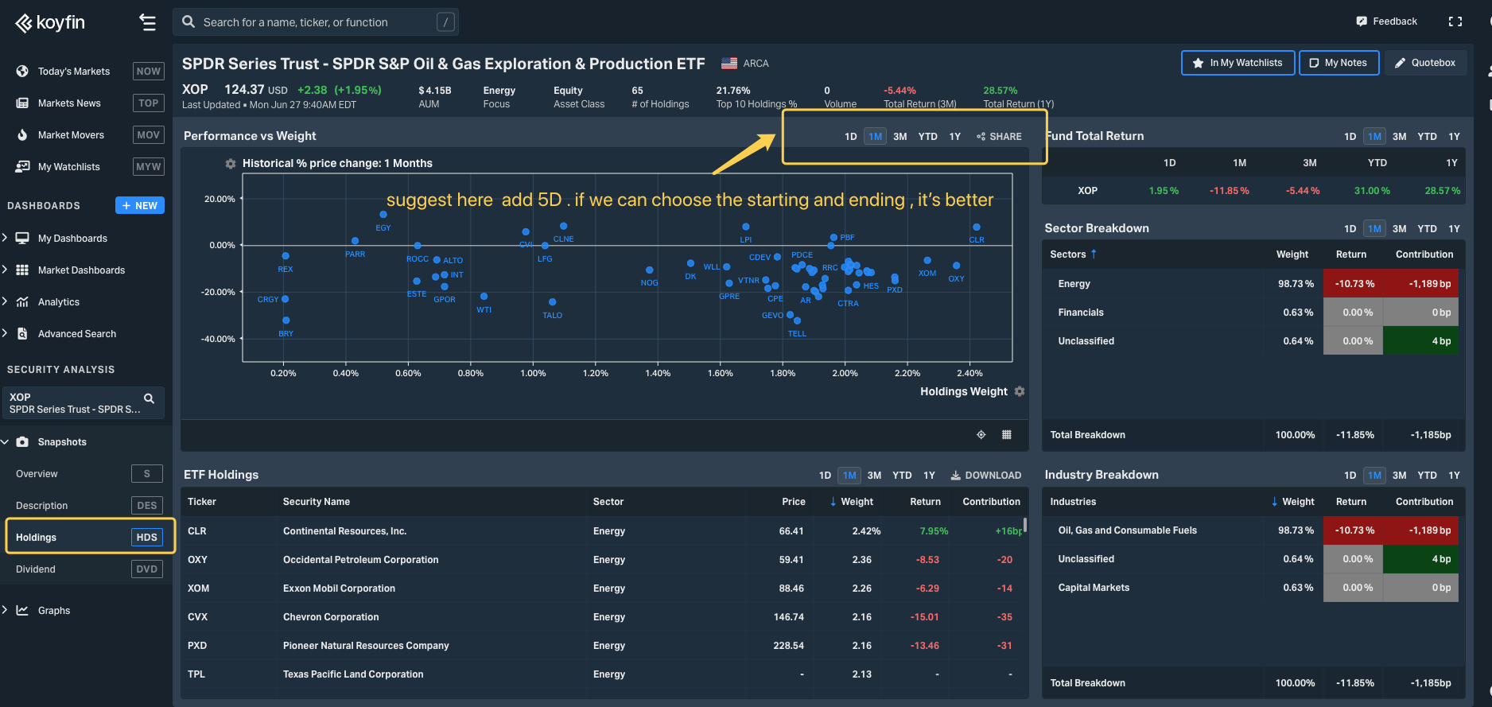The width and height of the screenshot is (1492, 707).
Task: Click the Analytics icon
Action: 22,302
